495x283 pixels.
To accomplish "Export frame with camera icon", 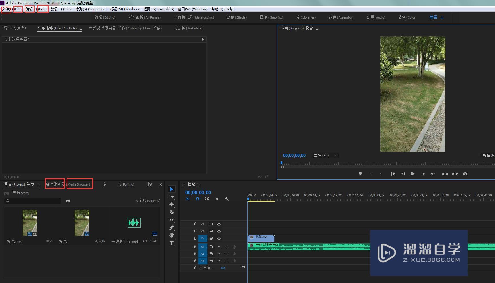I will (465, 174).
